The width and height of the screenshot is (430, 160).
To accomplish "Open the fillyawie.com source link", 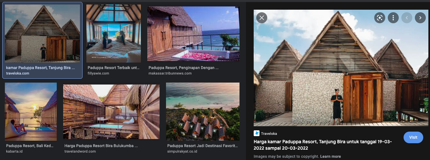I will click(98, 73).
